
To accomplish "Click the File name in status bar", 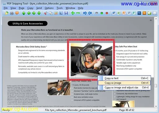I will coord(76,110).
